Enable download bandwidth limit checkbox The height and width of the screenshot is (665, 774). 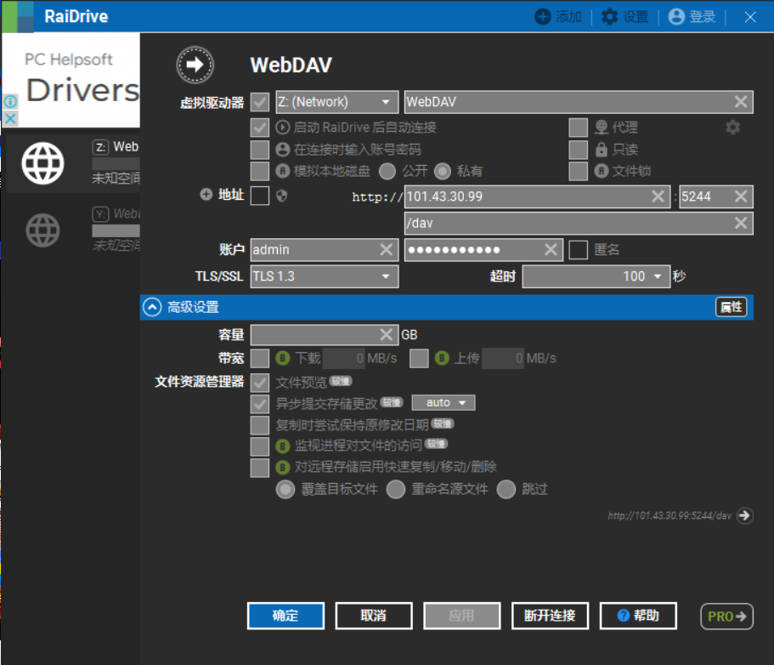pos(260,358)
